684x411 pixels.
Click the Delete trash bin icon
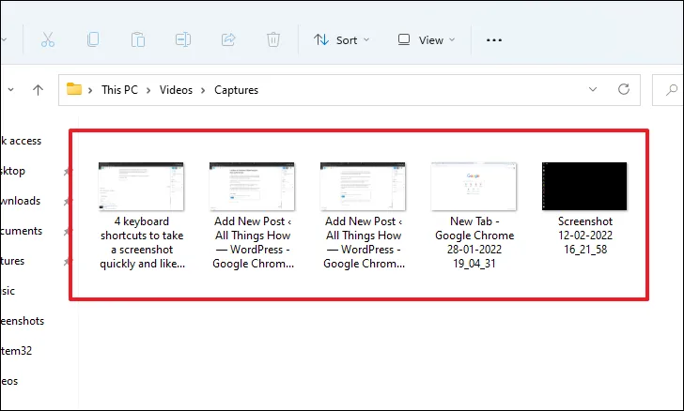point(273,39)
